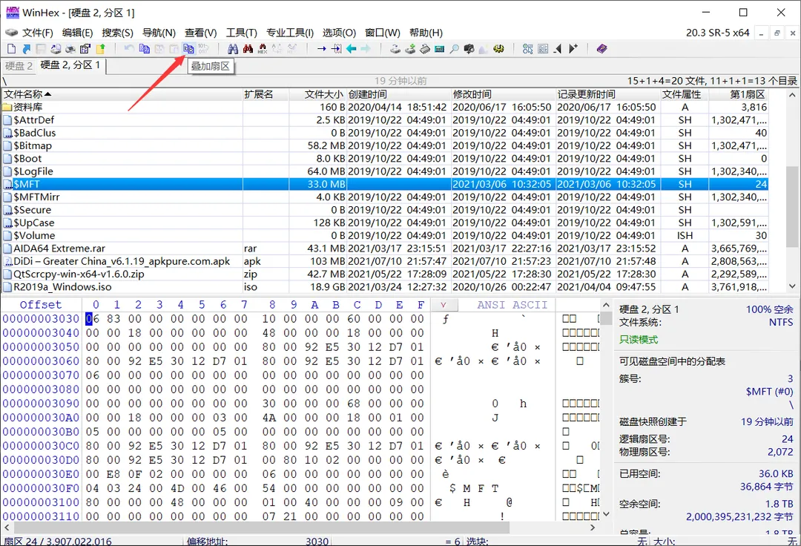Image resolution: width=801 pixels, height=546 pixels.
Task: Switch to the 硬盘 2 tab
Action: pyautogui.click(x=19, y=66)
